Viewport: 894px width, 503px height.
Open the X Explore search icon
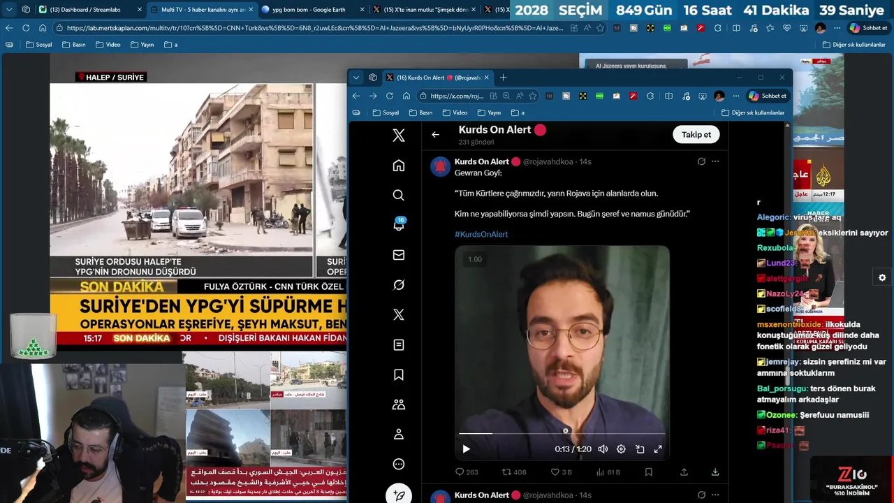399,196
